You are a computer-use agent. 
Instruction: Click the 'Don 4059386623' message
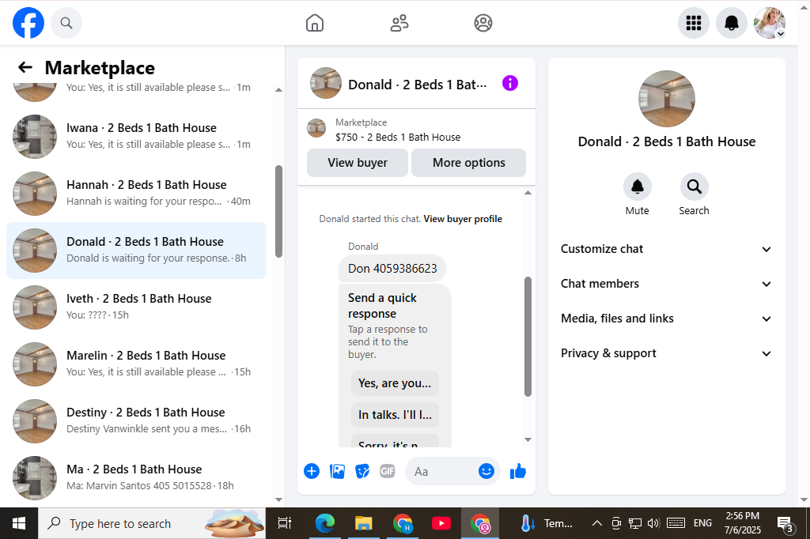pyautogui.click(x=392, y=269)
